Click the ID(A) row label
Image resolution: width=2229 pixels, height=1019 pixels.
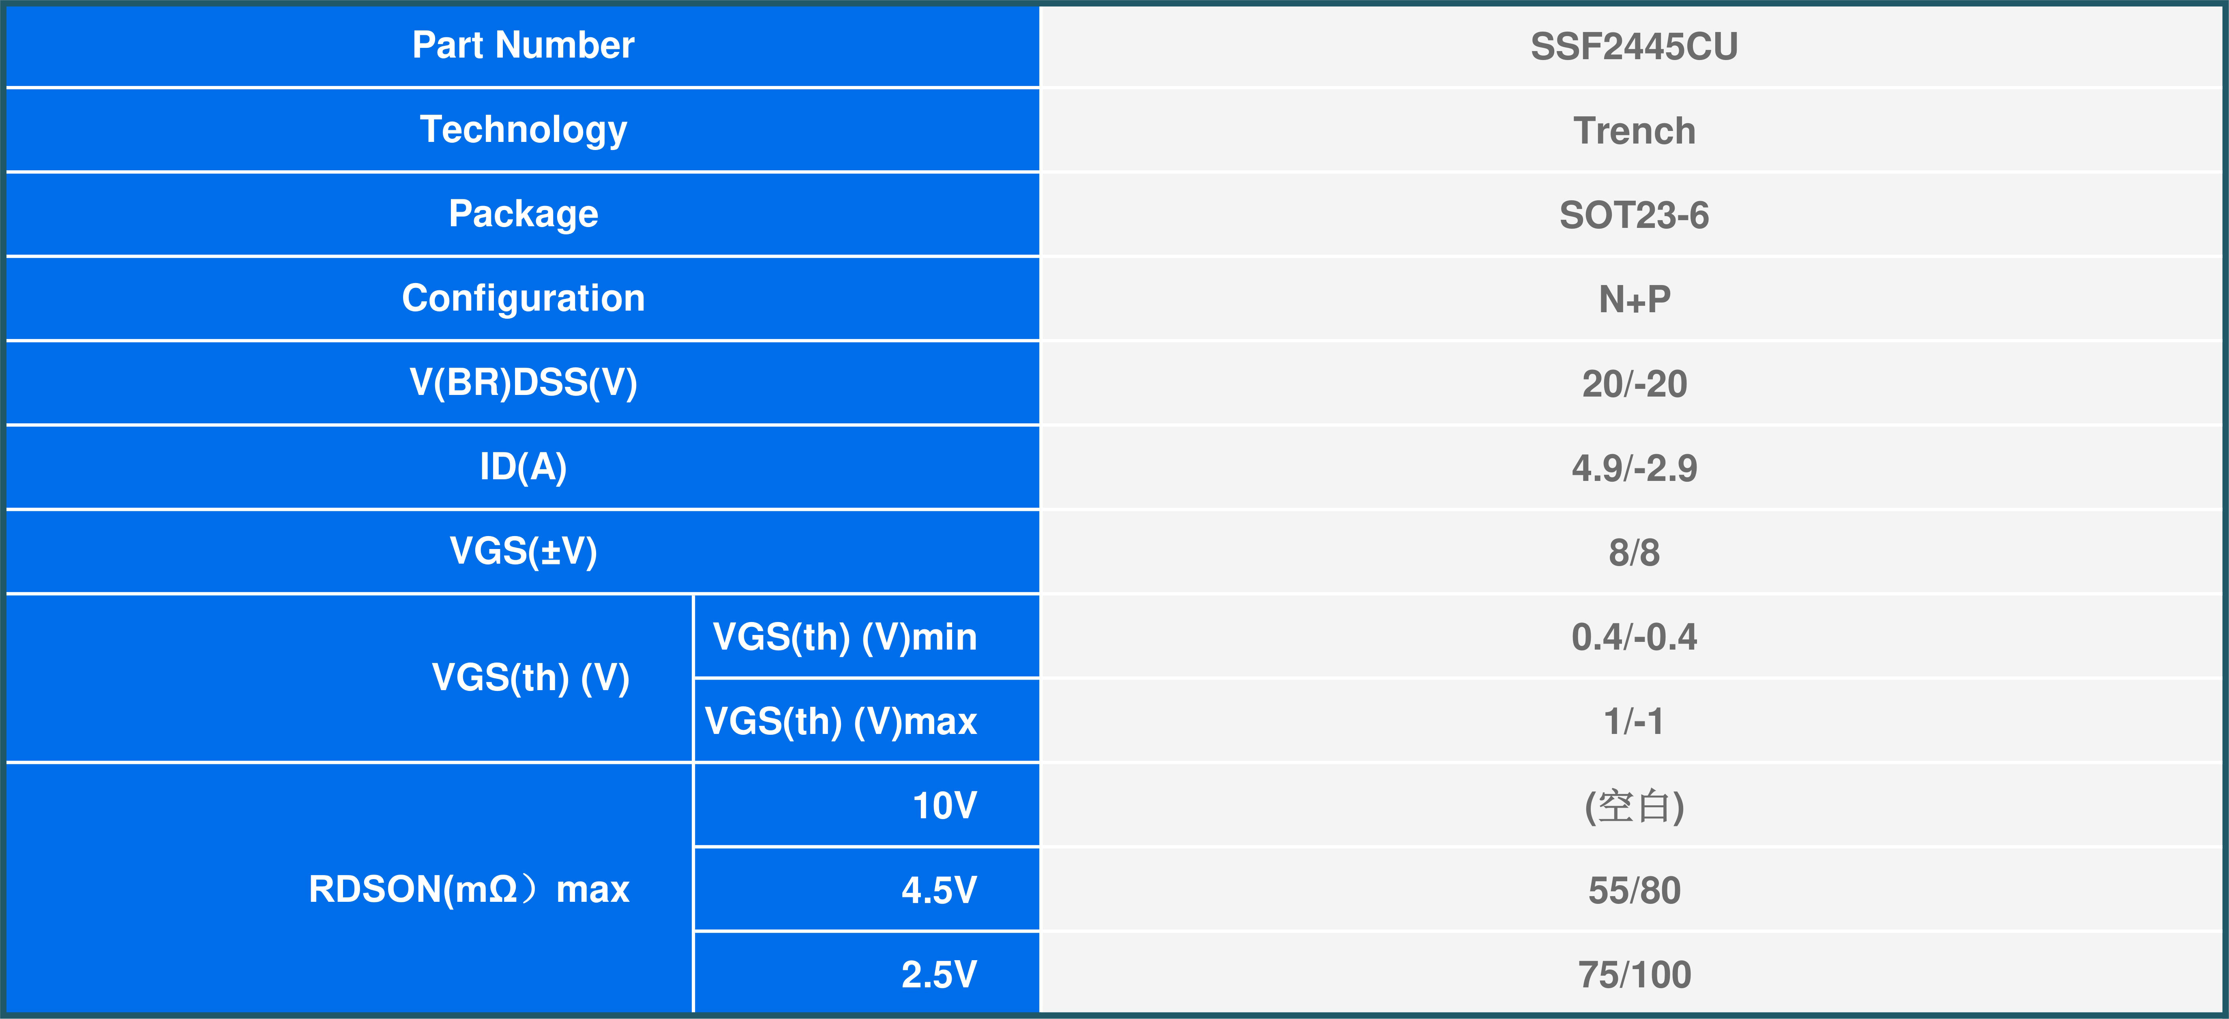click(523, 467)
